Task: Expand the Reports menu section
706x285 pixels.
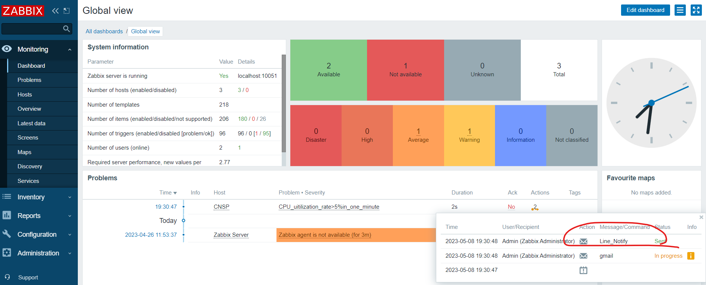Action: pos(70,216)
